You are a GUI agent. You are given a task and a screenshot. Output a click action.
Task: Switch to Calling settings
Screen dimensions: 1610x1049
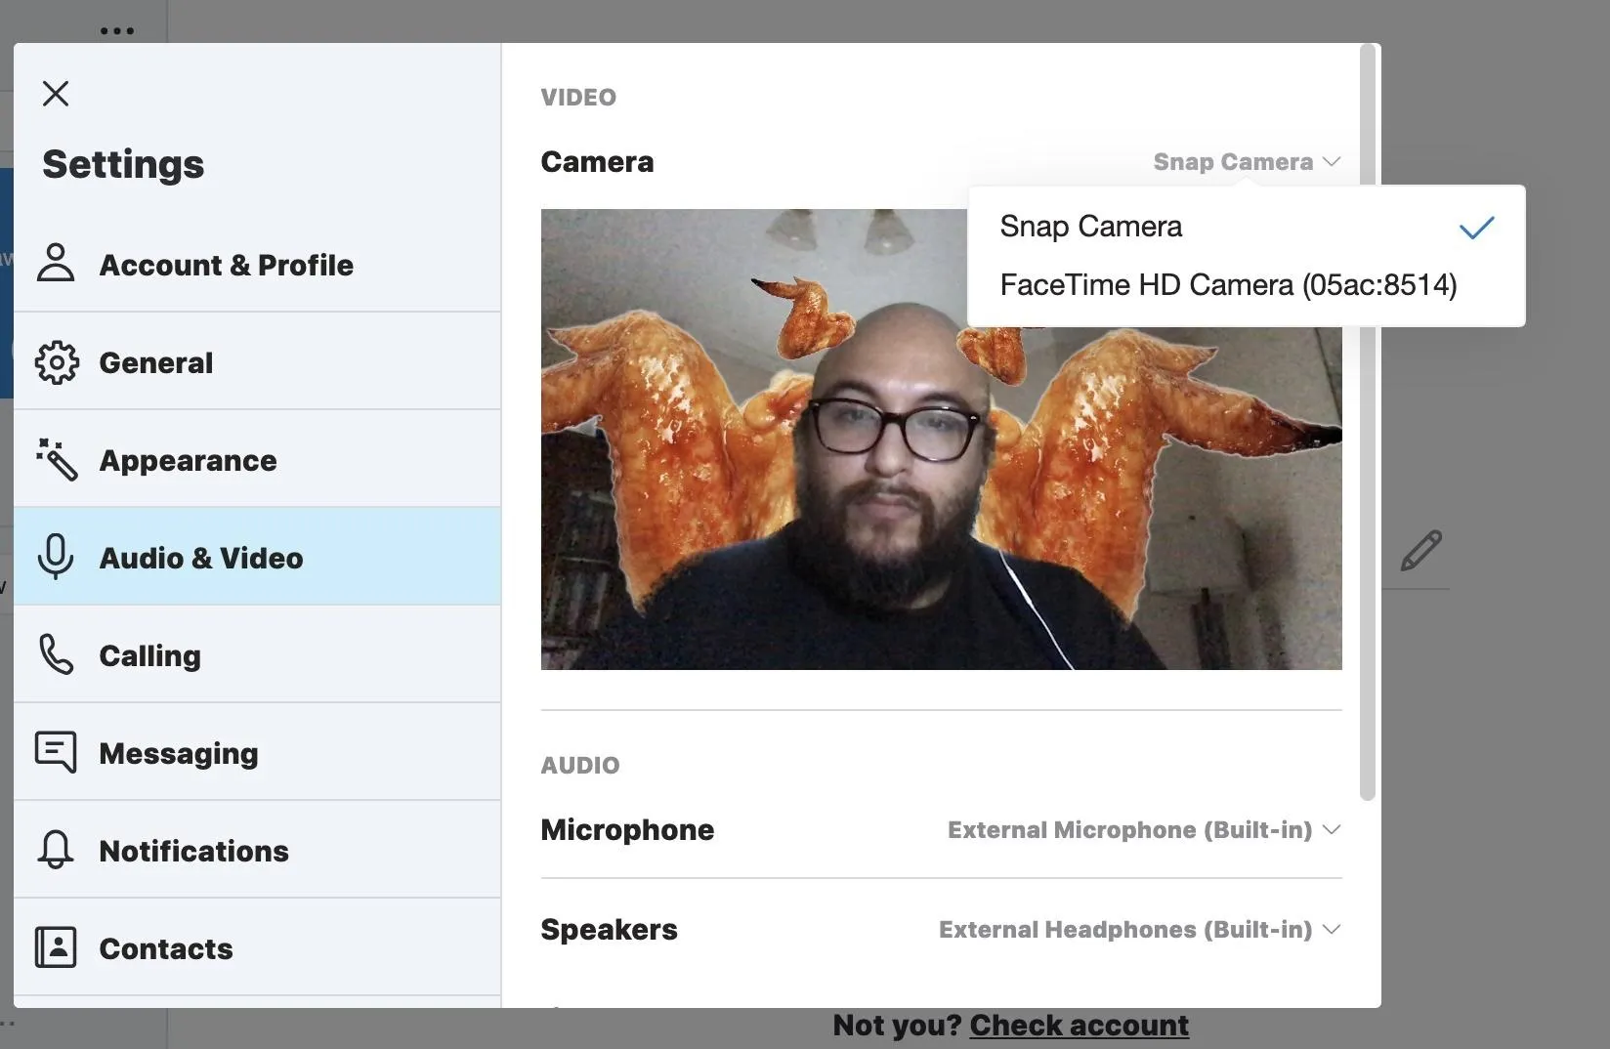click(257, 654)
